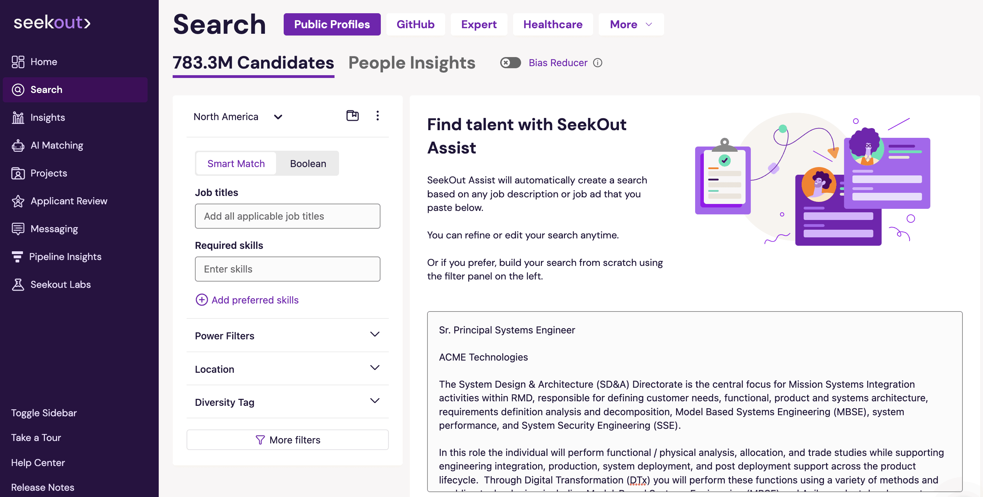The width and height of the screenshot is (983, 497).
Task: Click the More filters button
Action: point(287,440)
